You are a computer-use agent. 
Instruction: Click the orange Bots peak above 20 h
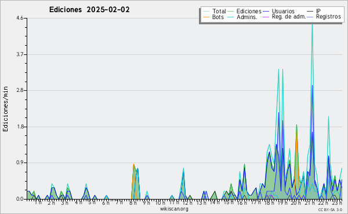click(296, 129)
